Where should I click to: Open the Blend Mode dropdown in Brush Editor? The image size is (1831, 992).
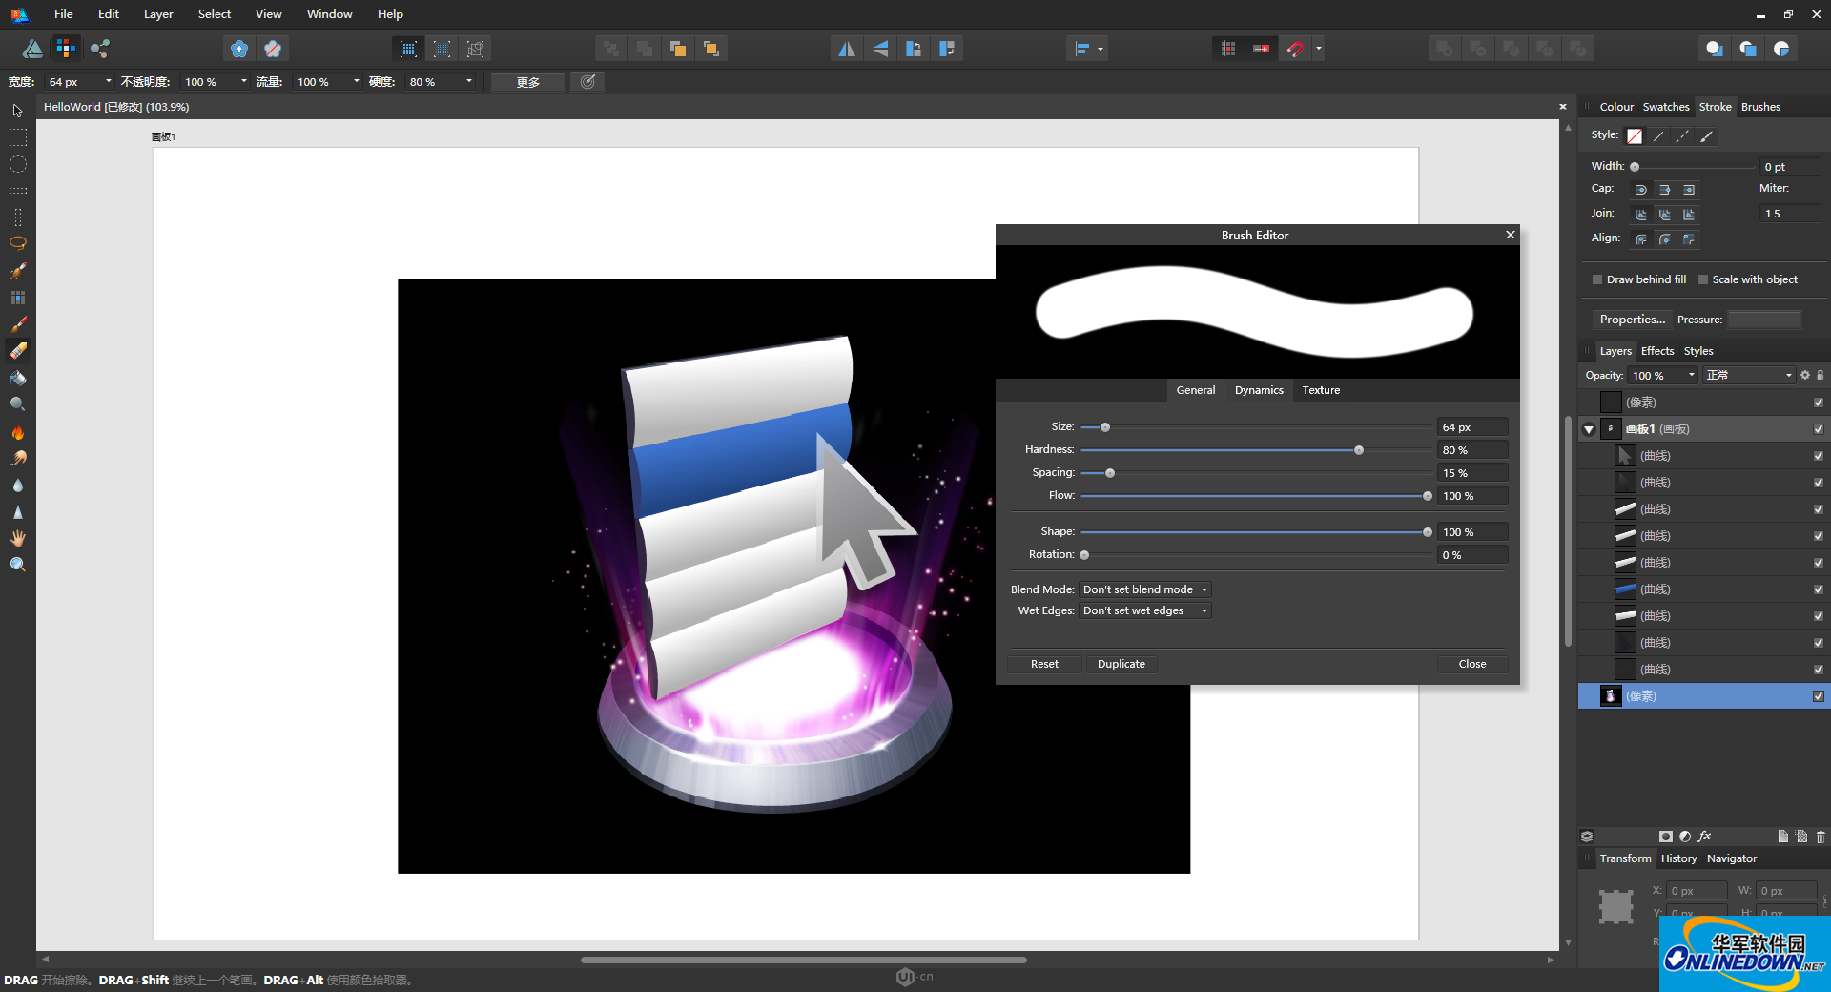[1145, 589]
